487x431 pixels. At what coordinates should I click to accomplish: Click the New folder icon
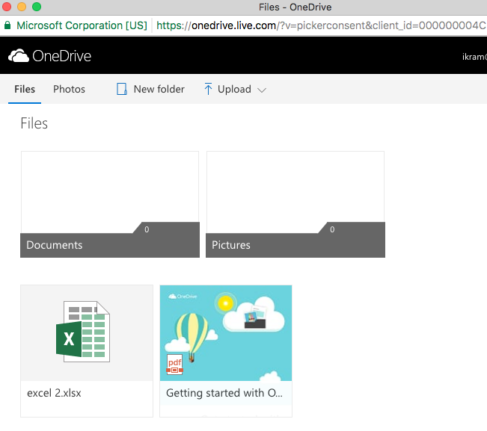(122, 90)
